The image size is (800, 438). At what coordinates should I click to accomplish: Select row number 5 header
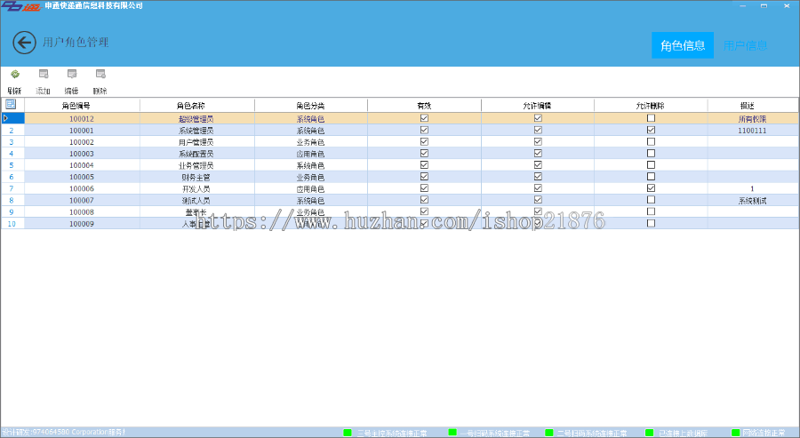[12, 165]
